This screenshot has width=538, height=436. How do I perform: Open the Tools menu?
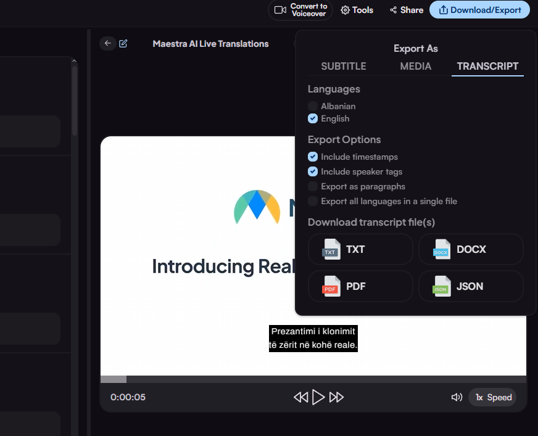coord(357,10)
